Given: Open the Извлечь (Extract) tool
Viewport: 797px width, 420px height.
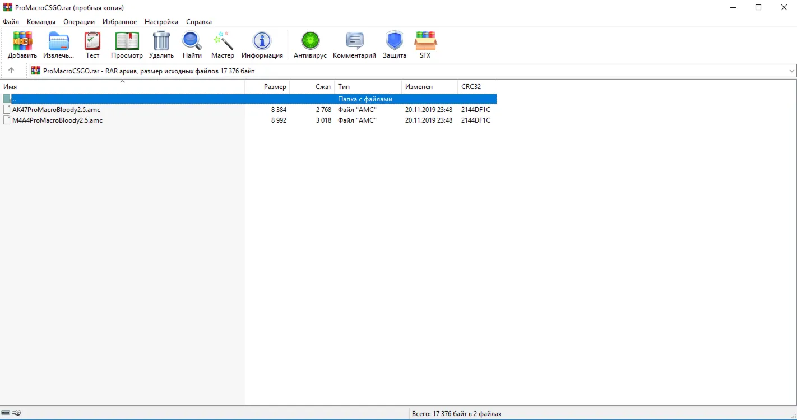Looking at the screenshot, I should pos(58,45).
